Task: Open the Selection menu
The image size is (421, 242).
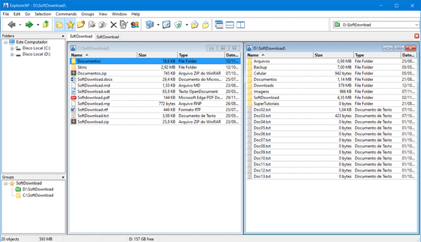Action: (x=43, y=14)
